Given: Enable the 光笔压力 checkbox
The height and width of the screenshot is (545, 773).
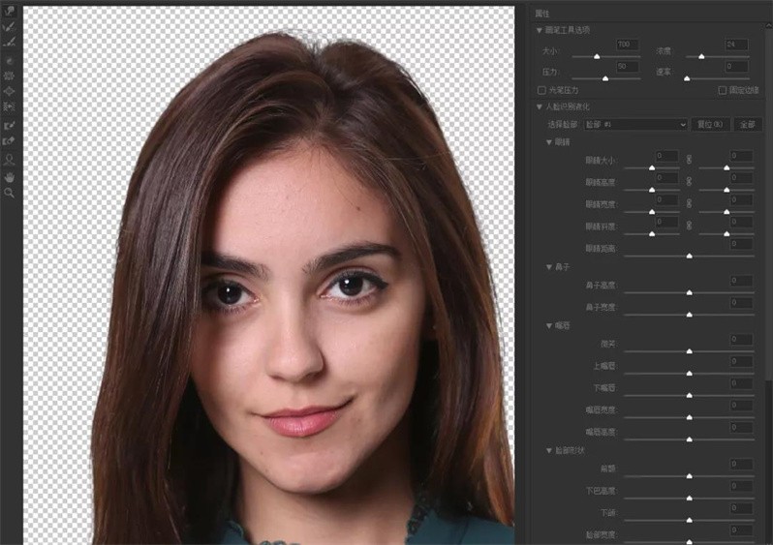Looking at the screenshot, I should coord(541,90).
